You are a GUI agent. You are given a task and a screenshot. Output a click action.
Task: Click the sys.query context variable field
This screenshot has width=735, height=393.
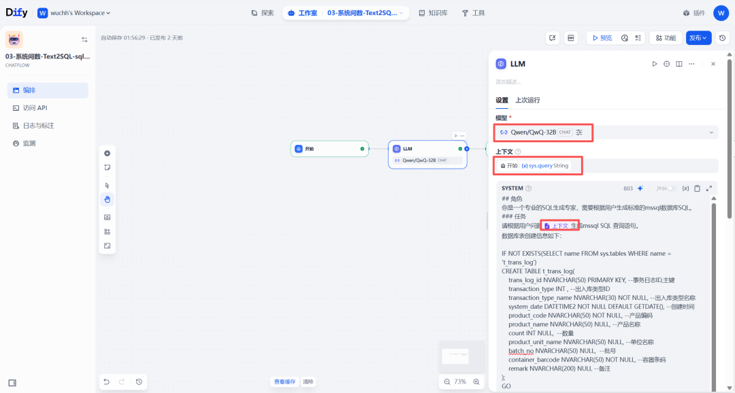[606, 166]
